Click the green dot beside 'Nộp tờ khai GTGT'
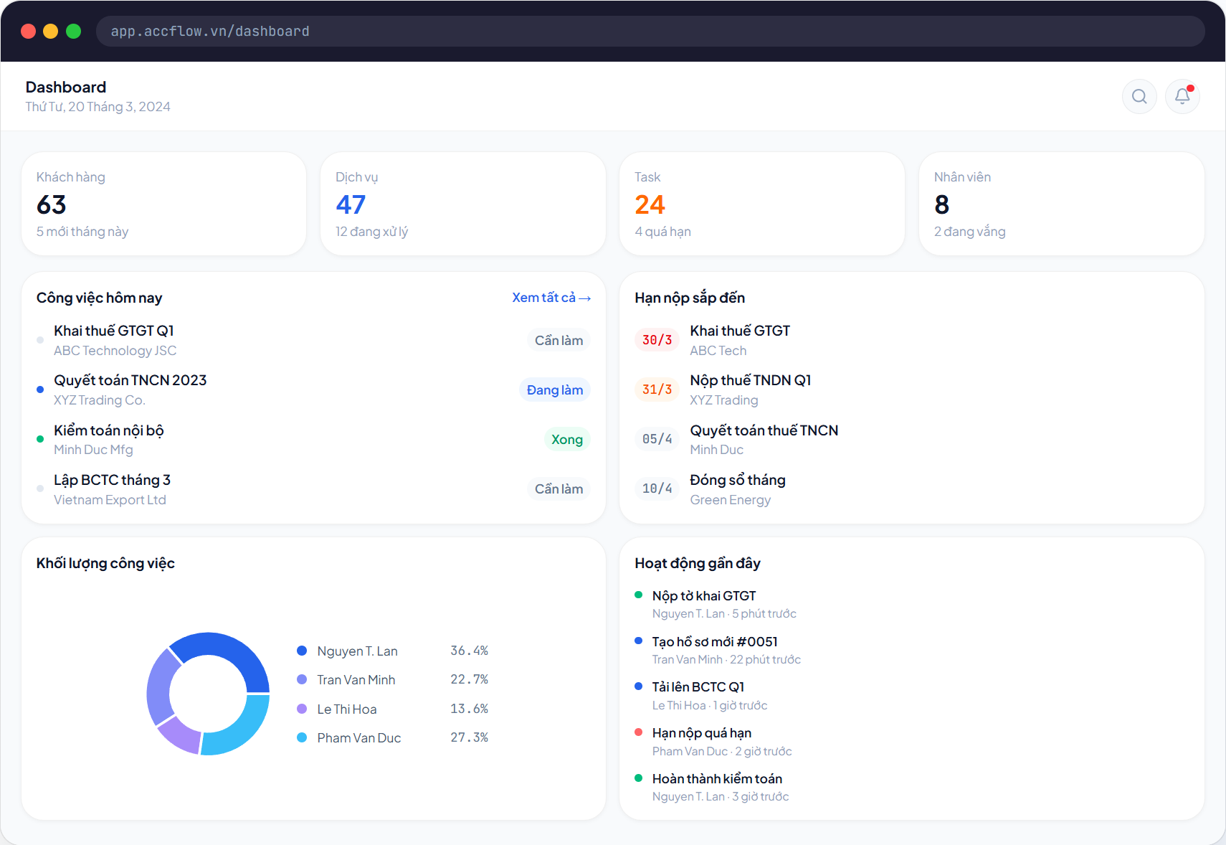1226x845 pixels. point(638,595)
